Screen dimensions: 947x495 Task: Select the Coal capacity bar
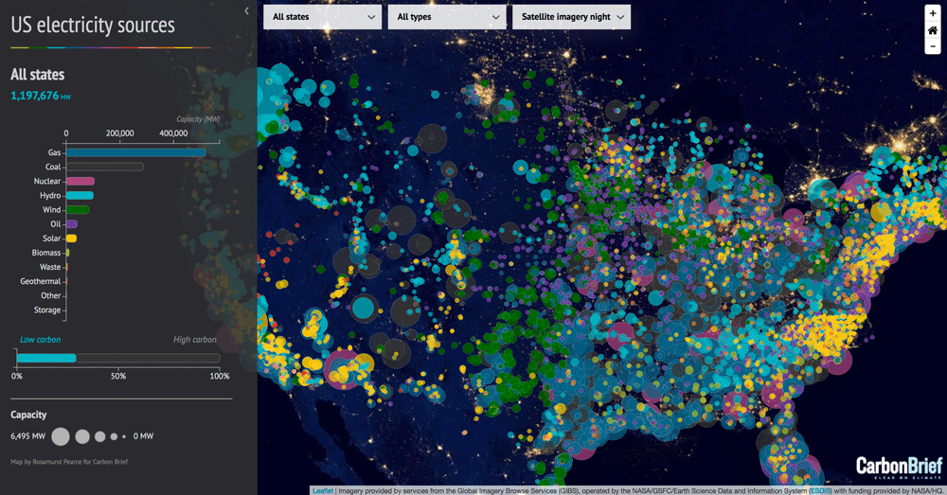click(x=104, y=167)
